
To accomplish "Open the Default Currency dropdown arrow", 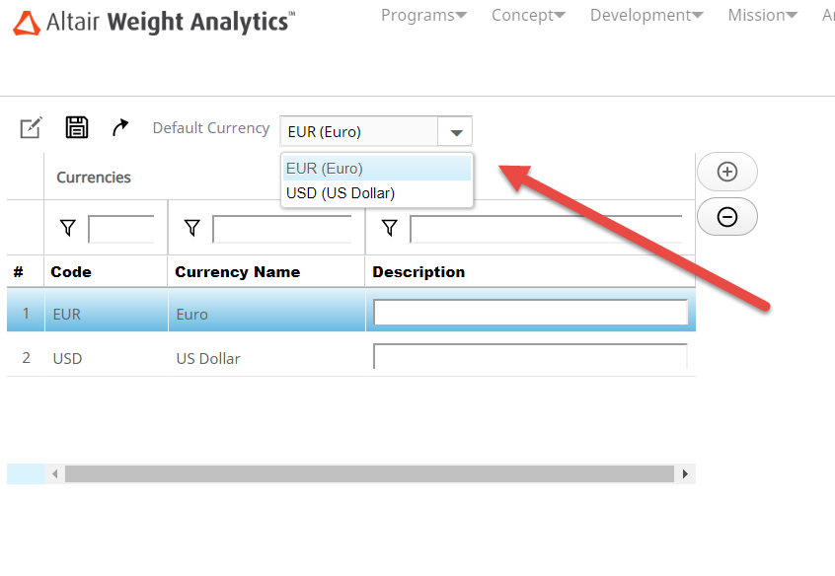I will [455, 132].
